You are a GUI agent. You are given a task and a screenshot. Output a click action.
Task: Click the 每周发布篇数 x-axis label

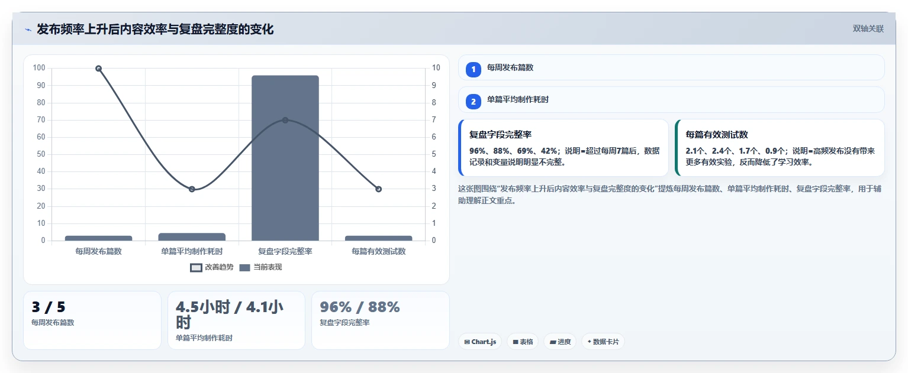(98, 251)
